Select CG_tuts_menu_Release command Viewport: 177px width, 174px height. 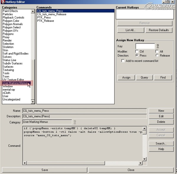pyautogui.click(x=76, y=14)
